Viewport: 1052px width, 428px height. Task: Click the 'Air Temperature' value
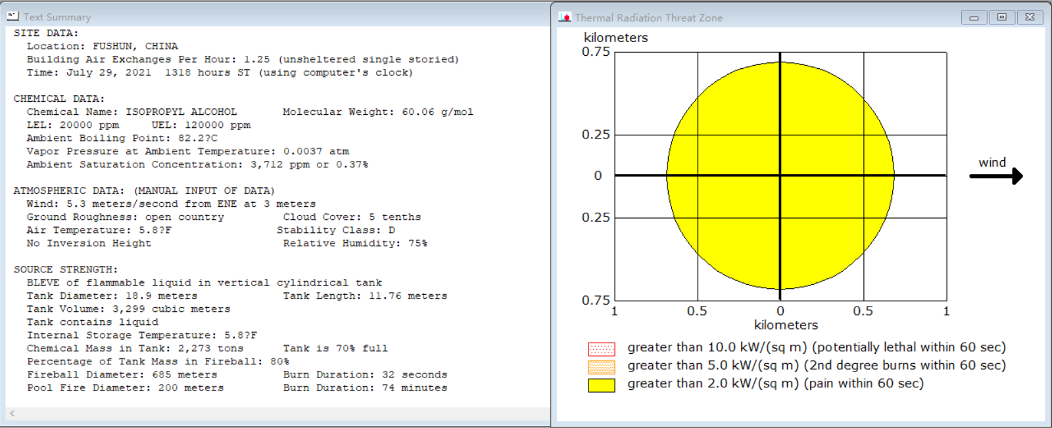point(99,230)
